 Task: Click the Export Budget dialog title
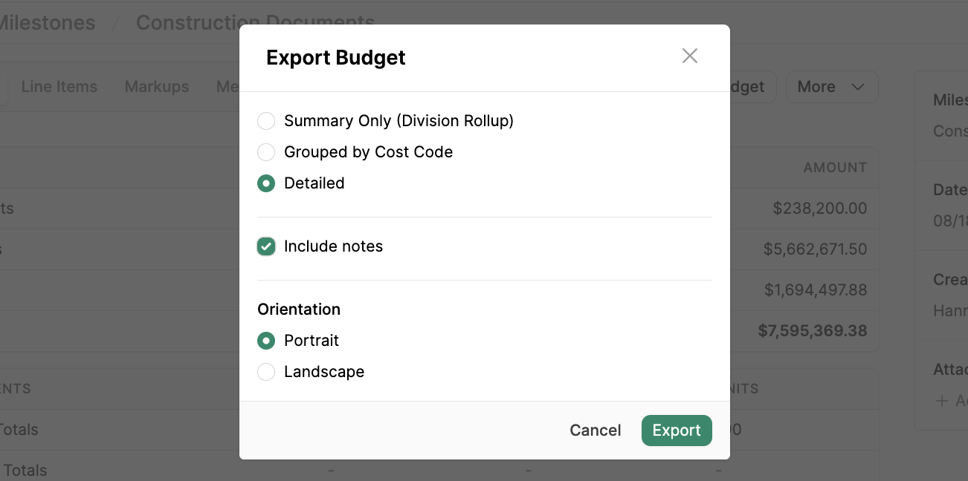[336, 58]
